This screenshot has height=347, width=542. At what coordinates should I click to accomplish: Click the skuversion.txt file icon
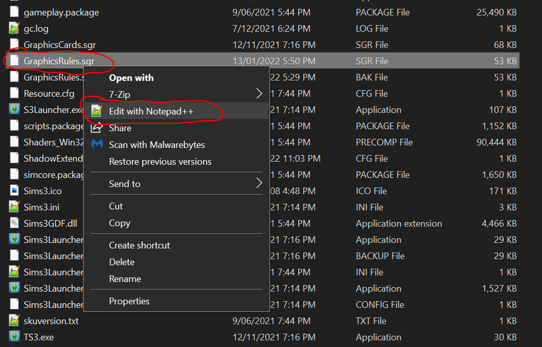pyautogui.click(x=14, y=321)
